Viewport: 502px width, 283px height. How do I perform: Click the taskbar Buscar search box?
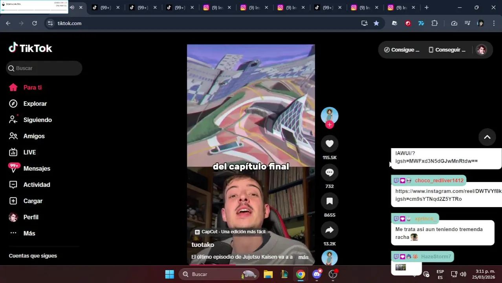tap(219, 274)
